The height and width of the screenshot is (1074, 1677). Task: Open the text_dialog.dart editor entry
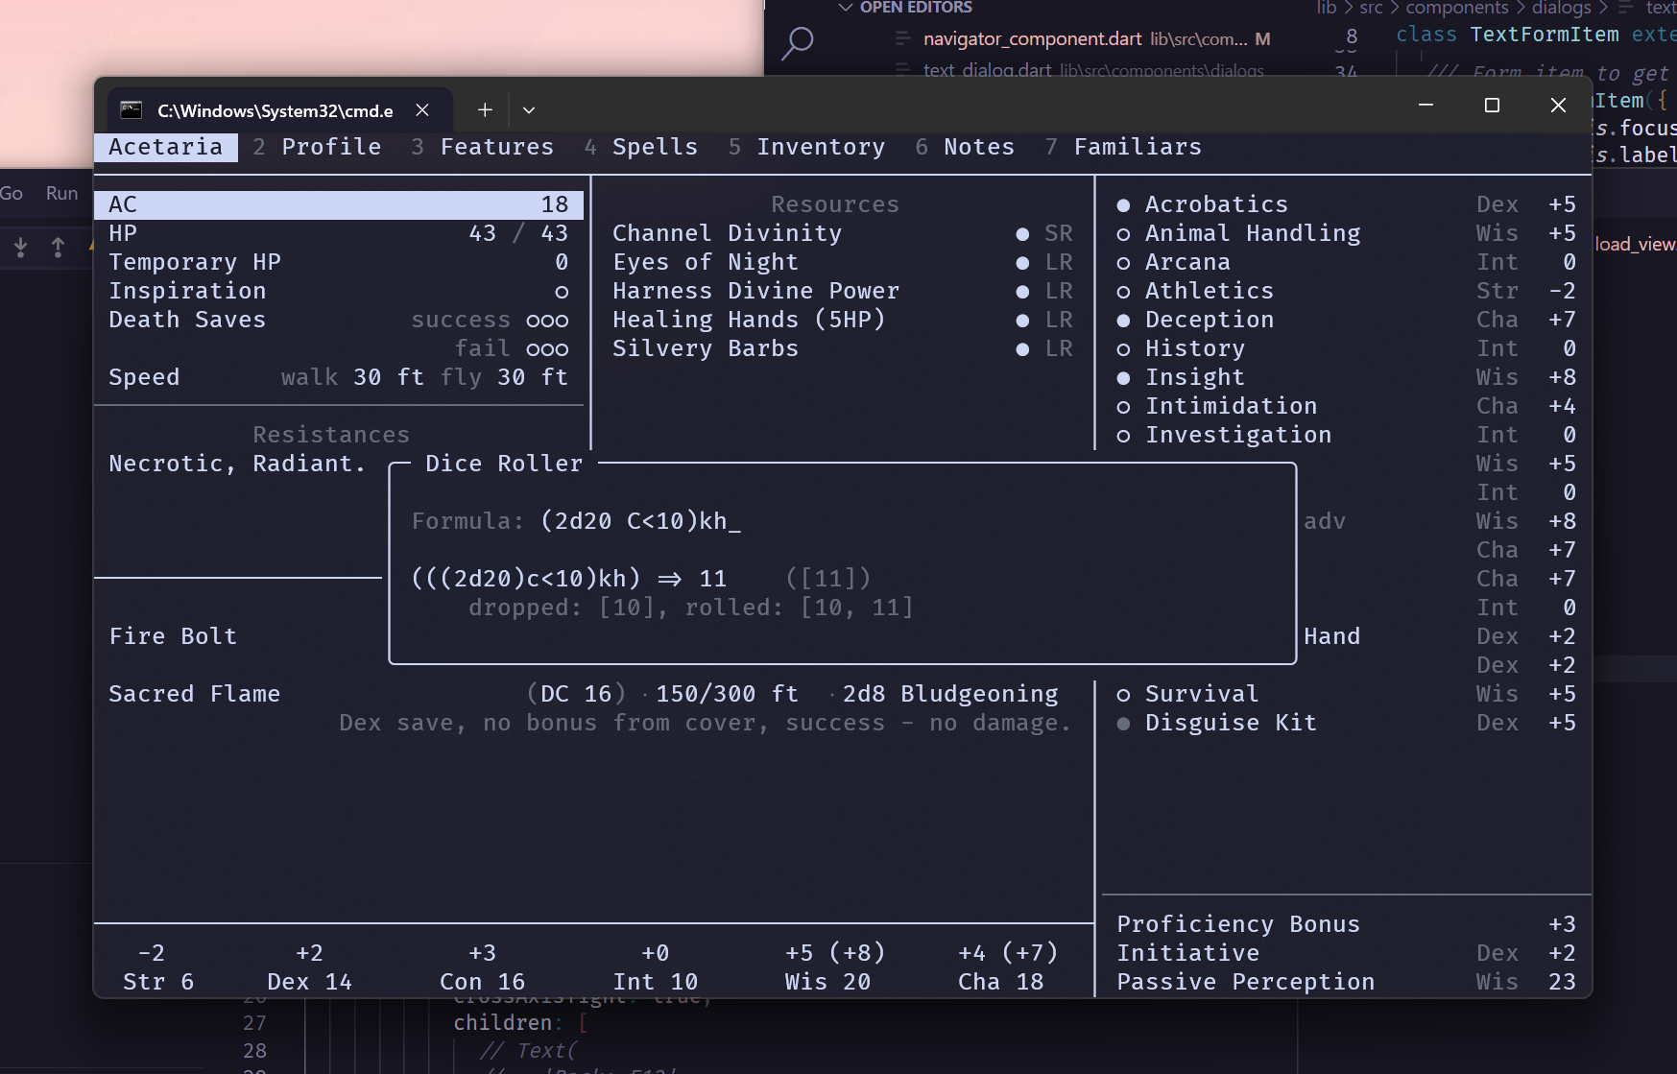(x=989, y=70)
